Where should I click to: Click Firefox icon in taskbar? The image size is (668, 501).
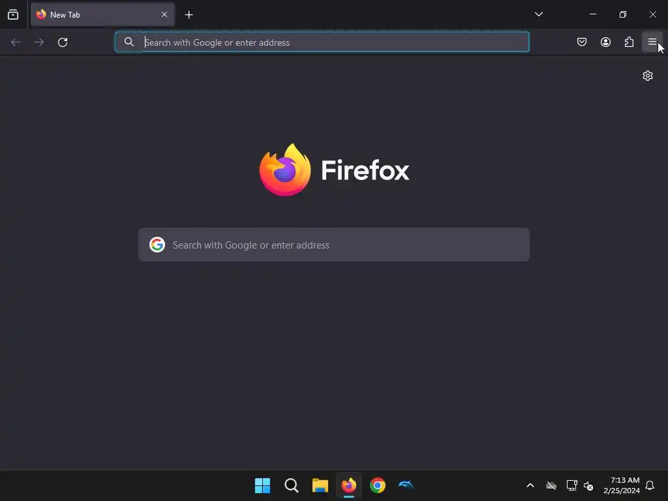349,485
